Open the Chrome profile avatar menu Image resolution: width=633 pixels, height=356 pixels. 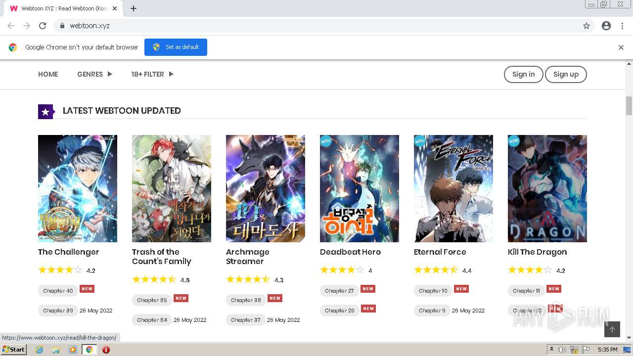[606, 26]
